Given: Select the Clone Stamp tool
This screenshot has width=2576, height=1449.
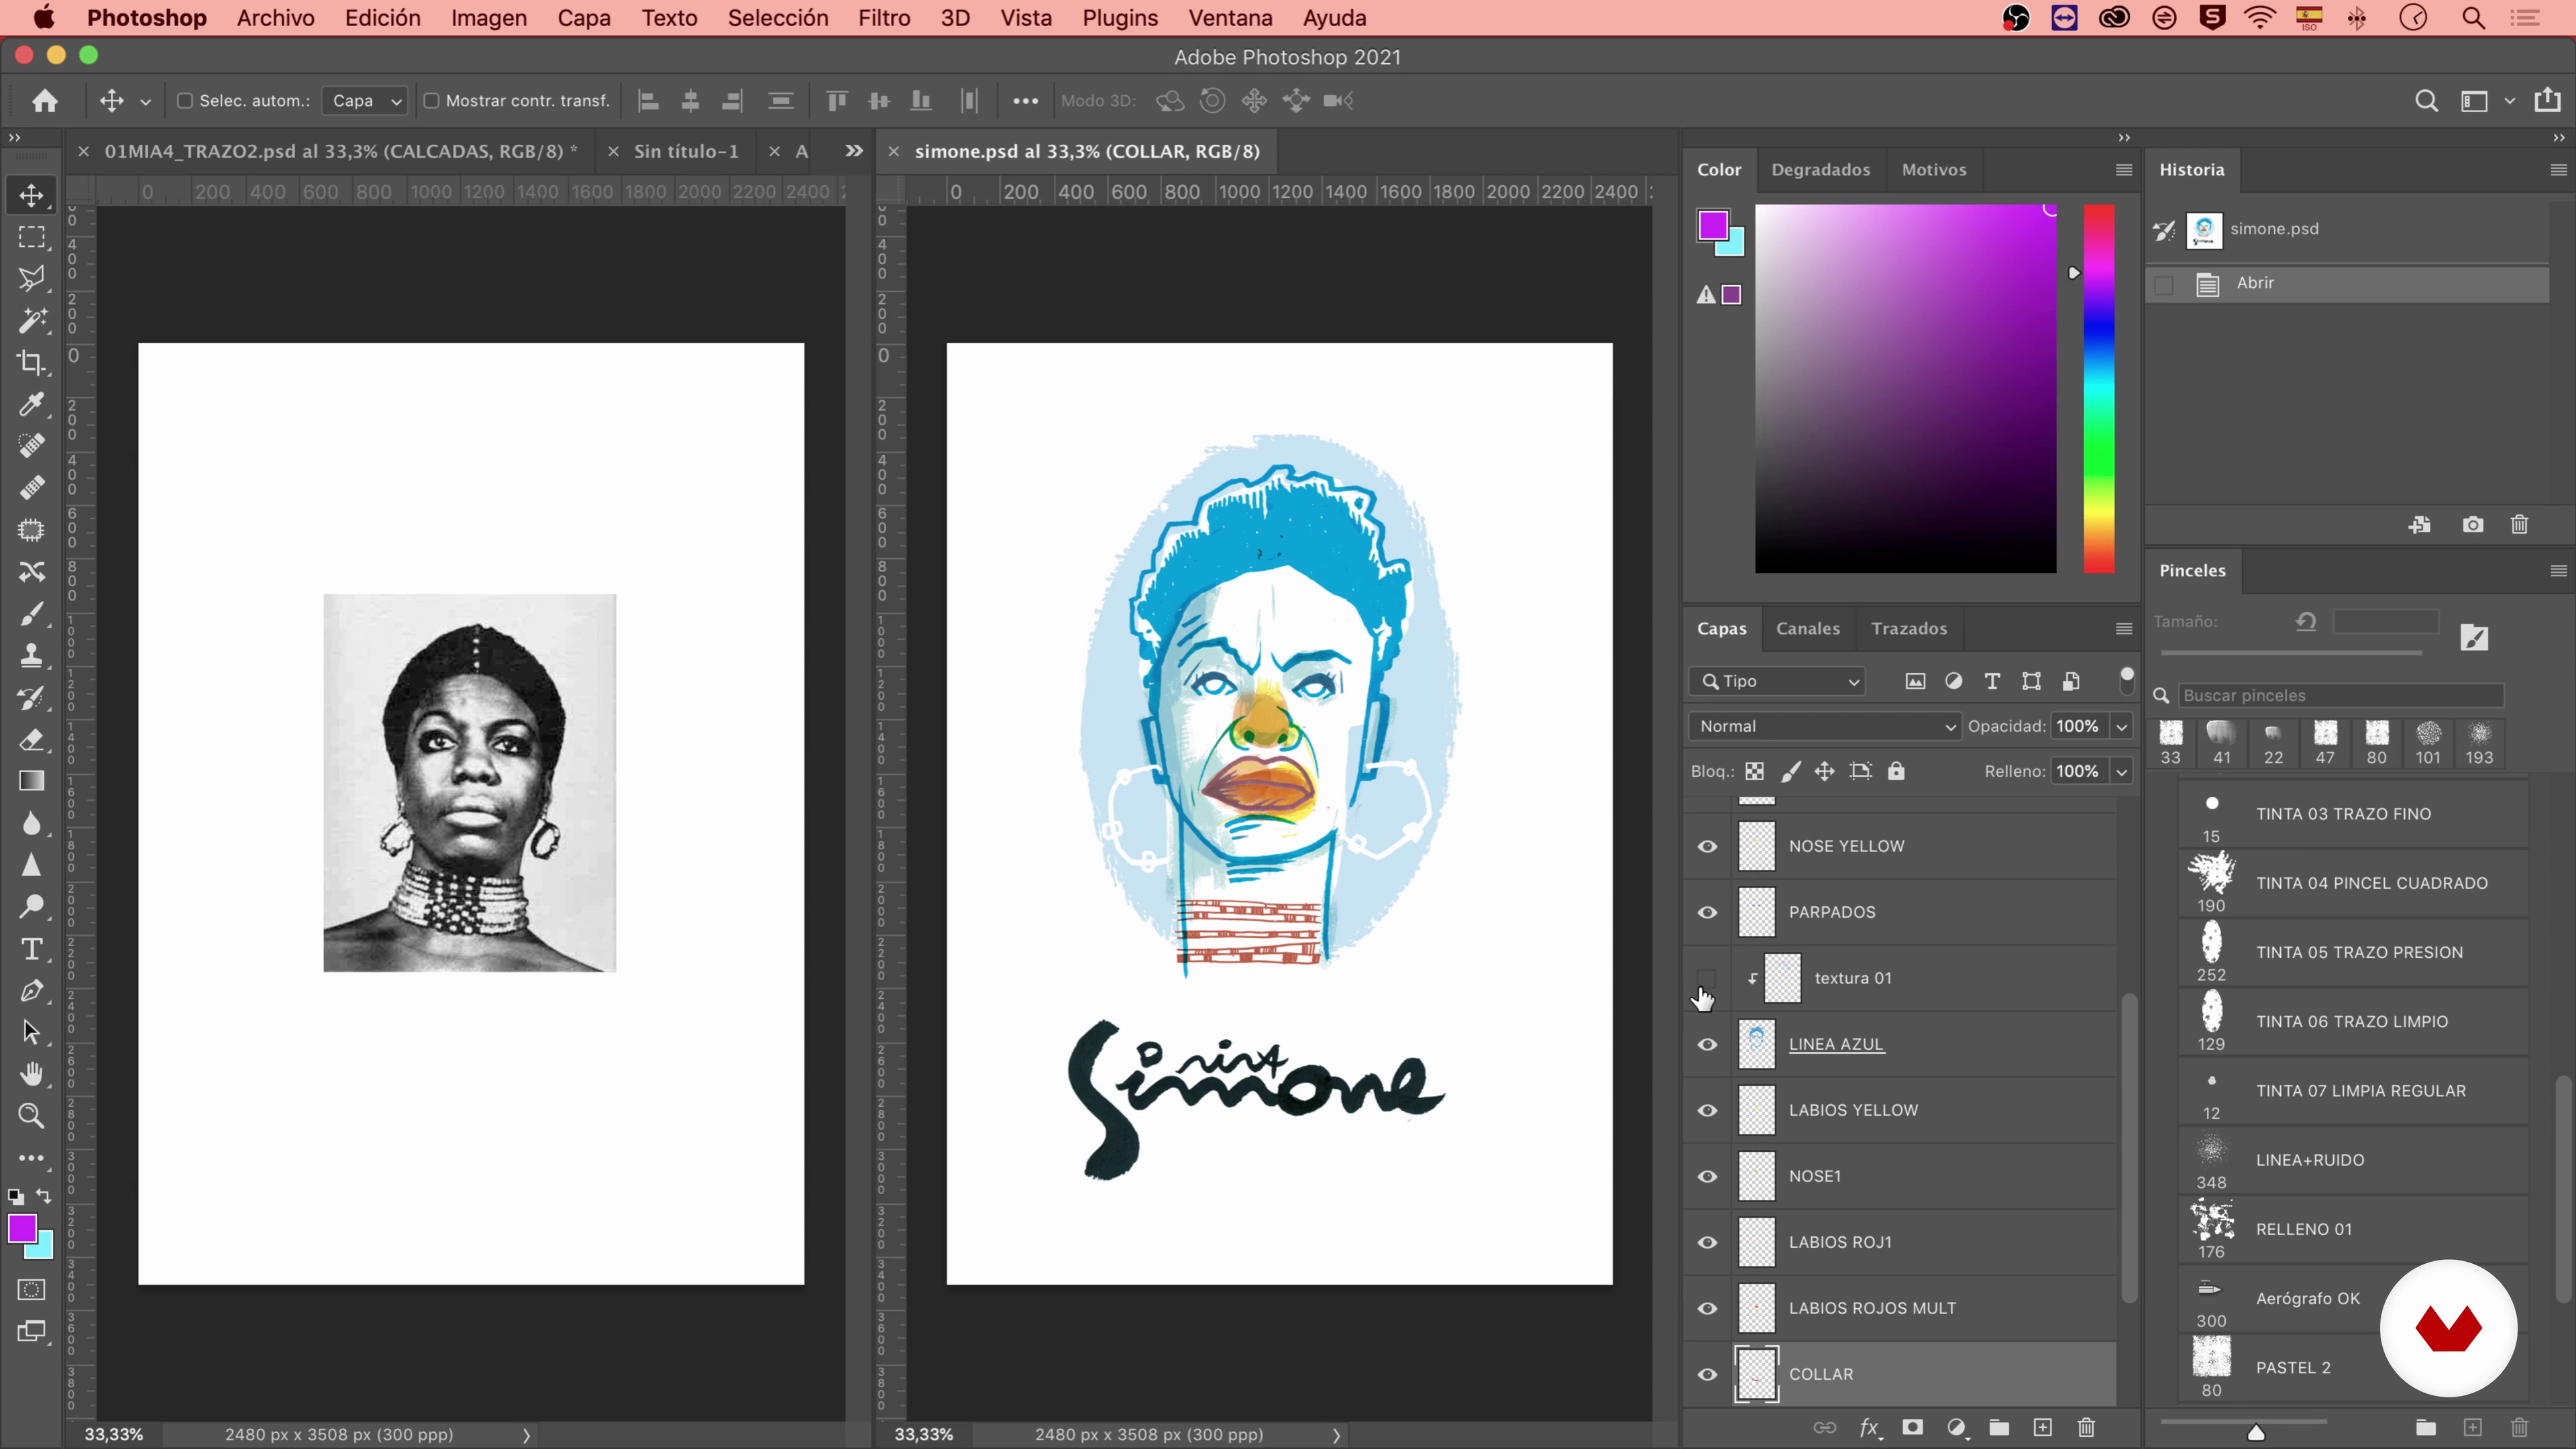Looking at the screenshot, I should [x=31, y=655].
